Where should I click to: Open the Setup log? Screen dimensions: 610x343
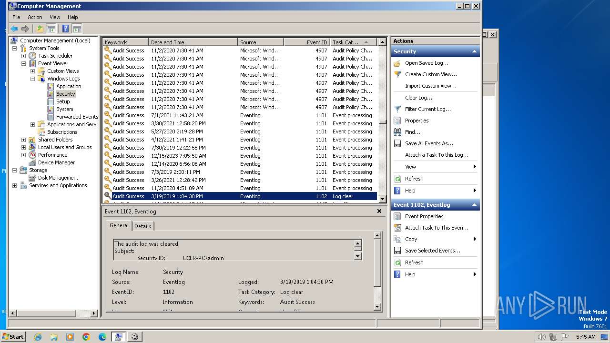tap(63, 101)
